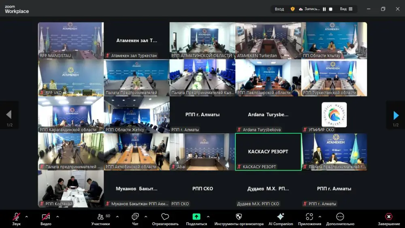
Task: Click the Отреагировать heart reactions icon
Action: 165,217
